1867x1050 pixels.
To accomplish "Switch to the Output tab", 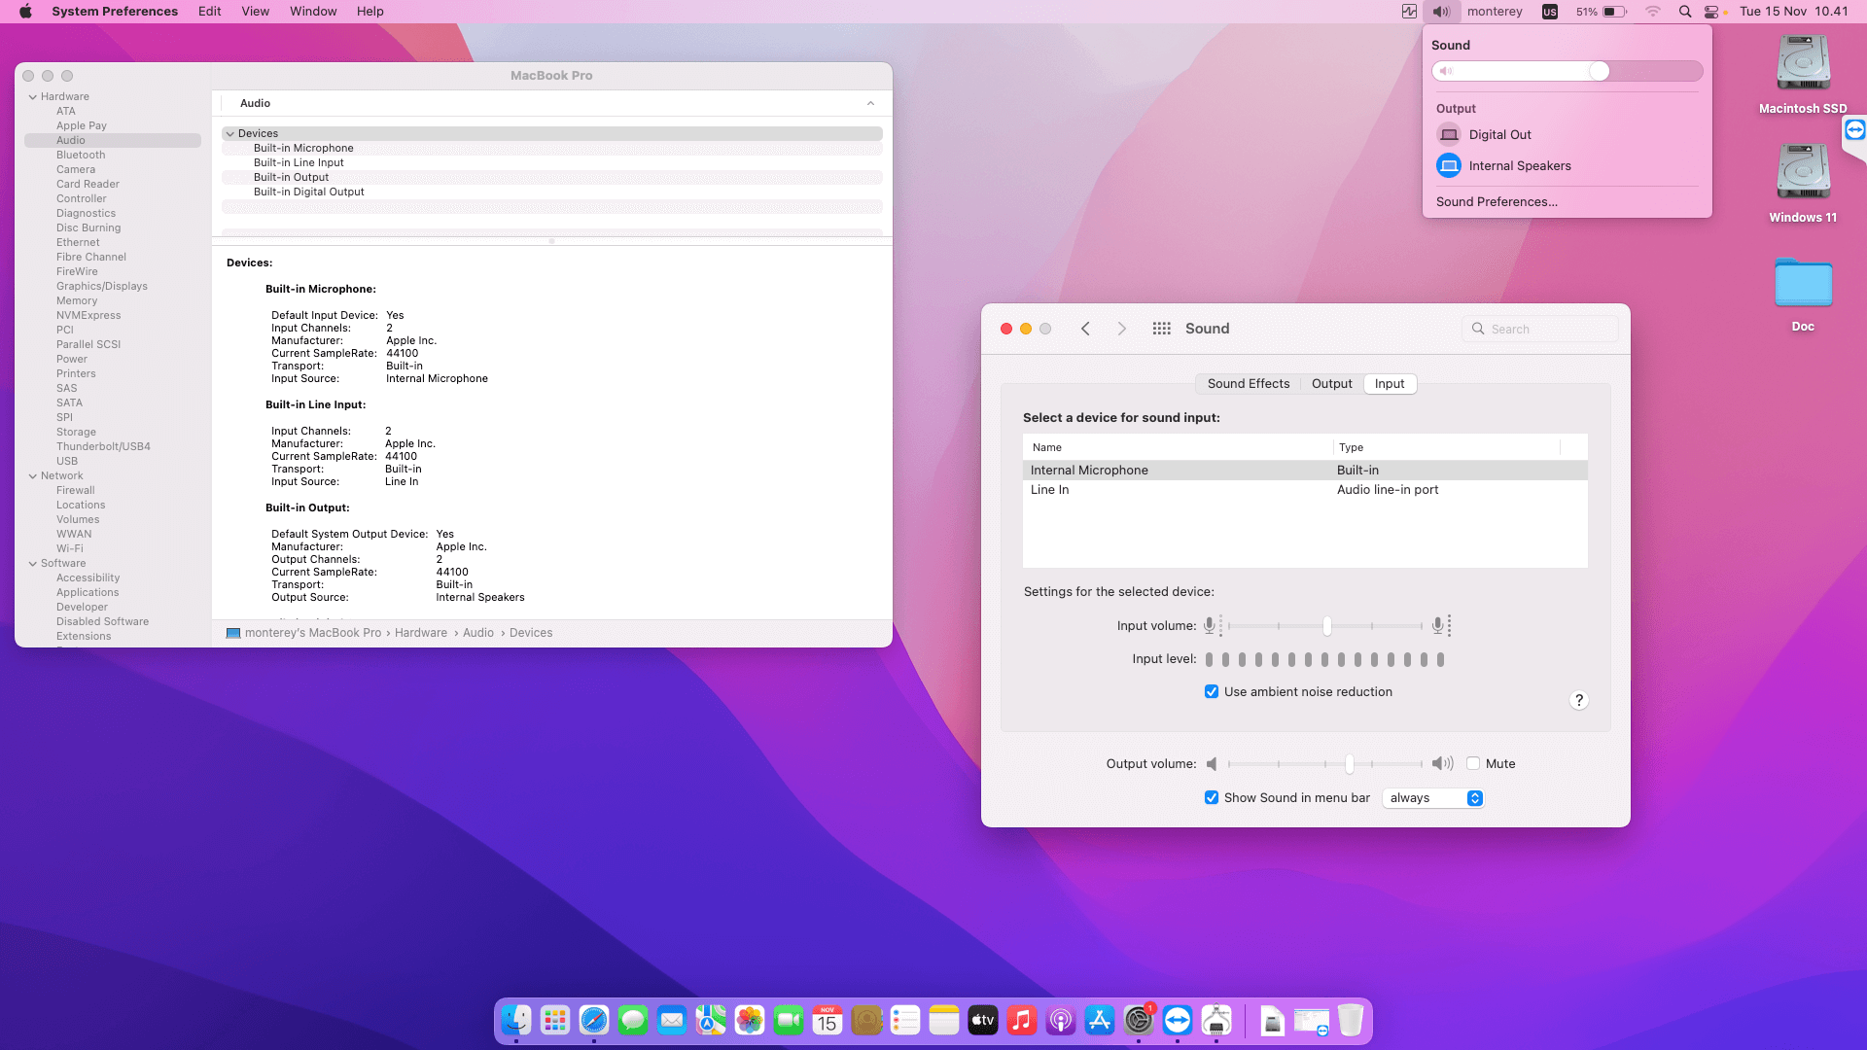I will click(1332, 384).
